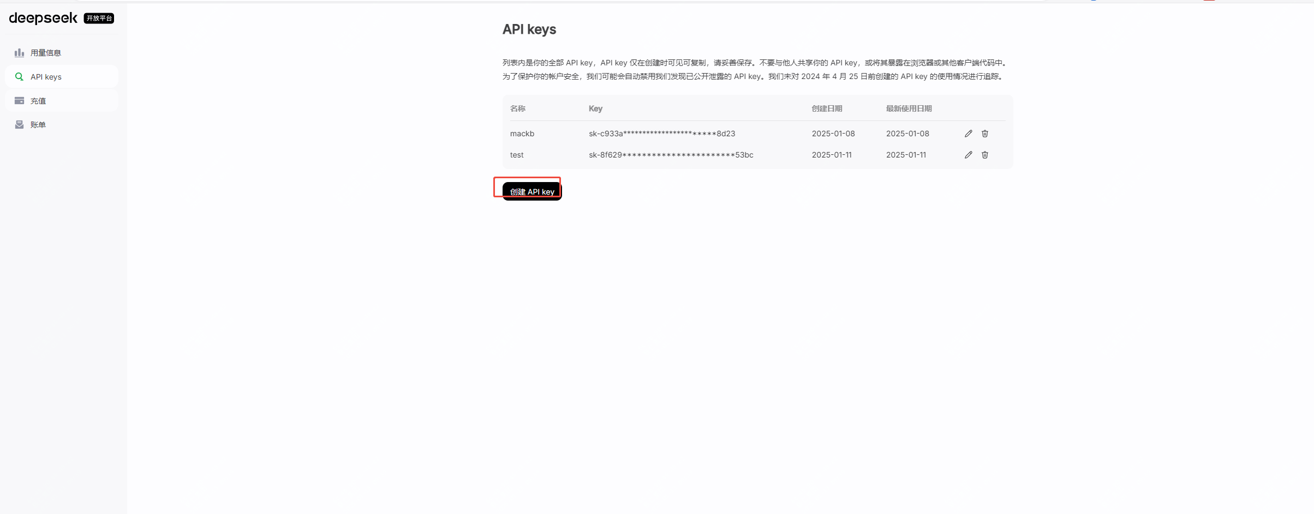Click the 名称 column header
1314x514 pixels.
point(517,108)
